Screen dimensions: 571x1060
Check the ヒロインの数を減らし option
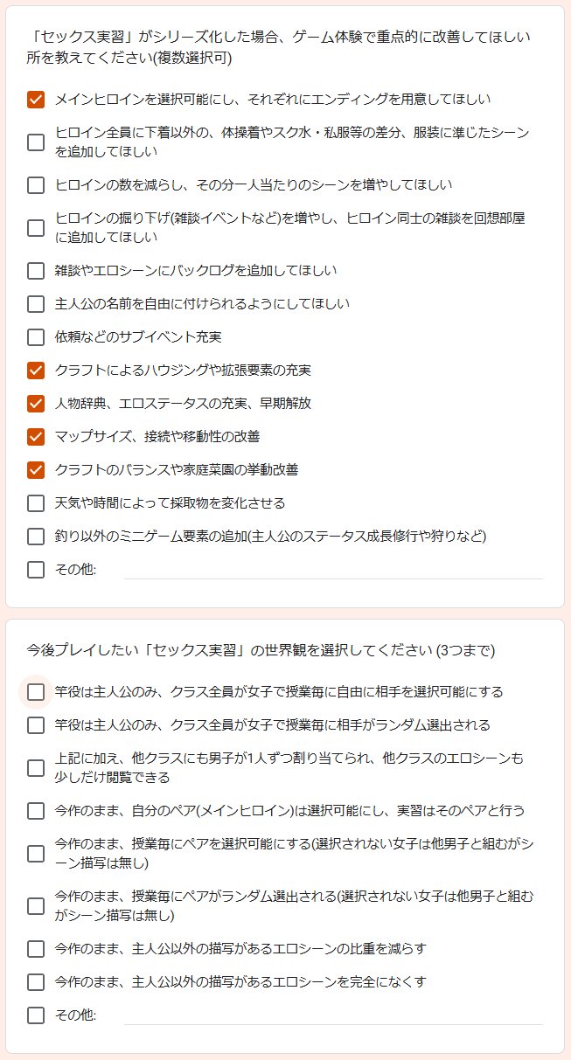point(36,185)
